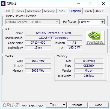Close the CPU-Z window with X
The height and width of the screenshot is (109, 110).
103,4
